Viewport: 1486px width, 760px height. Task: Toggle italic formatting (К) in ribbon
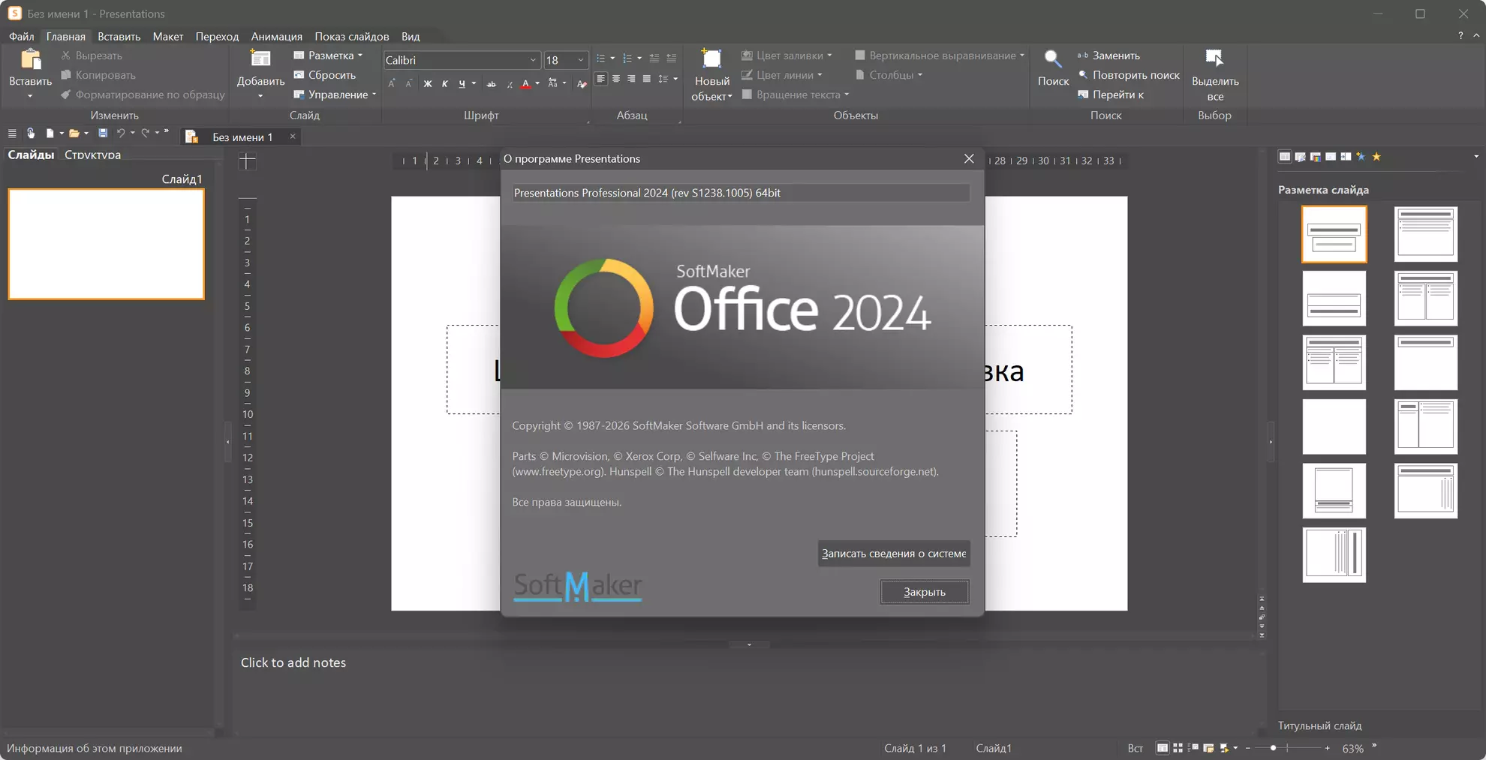(445, 84)
